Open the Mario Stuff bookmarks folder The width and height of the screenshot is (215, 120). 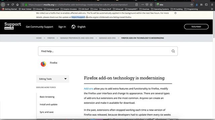[x=105, y=9]
